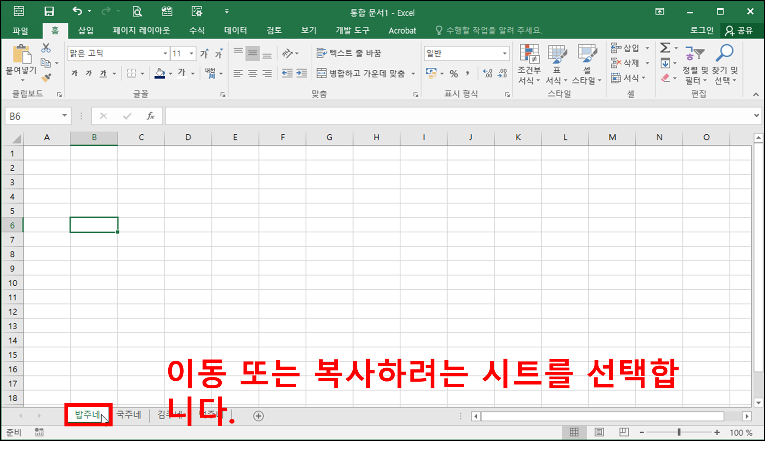The width and height of the screenshot is (765, 449).
Task: Toggle center horizontal alignment
Action: (253, 73)
